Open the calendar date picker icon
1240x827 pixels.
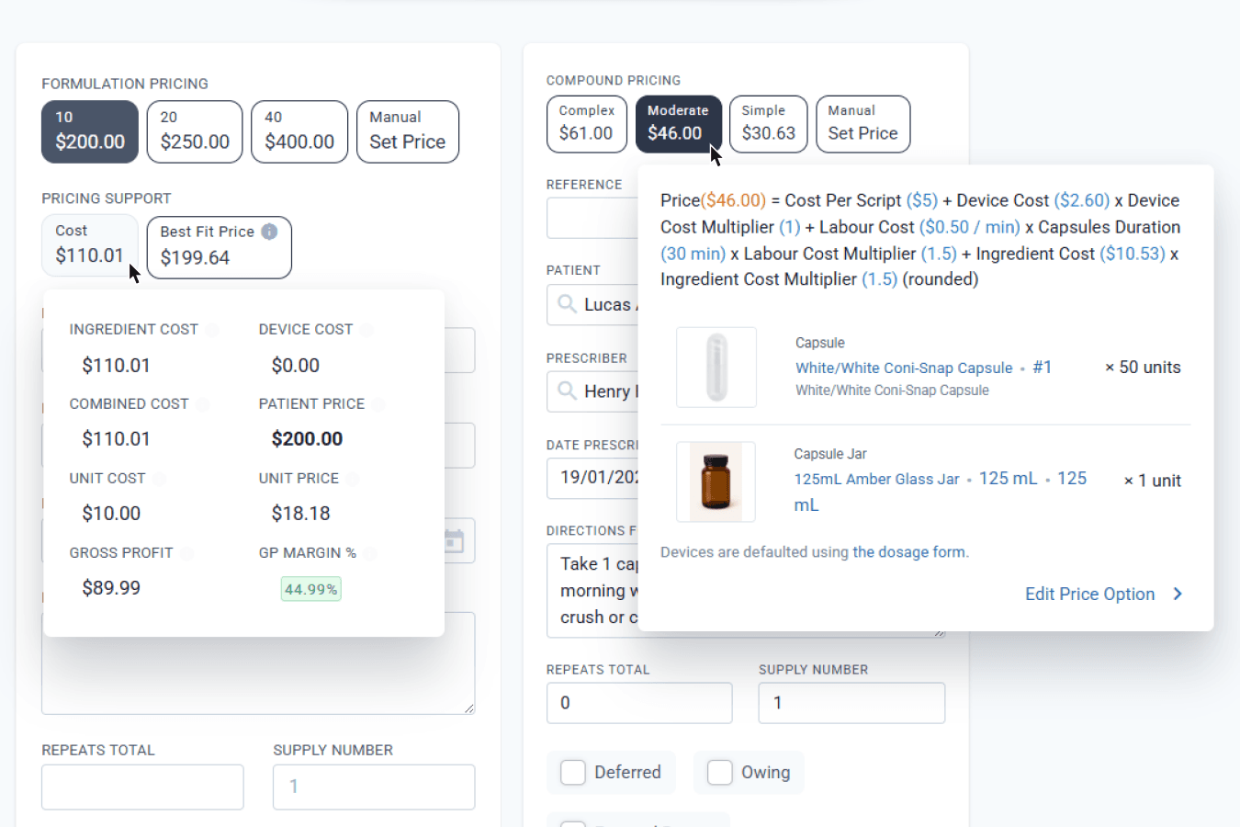coord(455,540)
